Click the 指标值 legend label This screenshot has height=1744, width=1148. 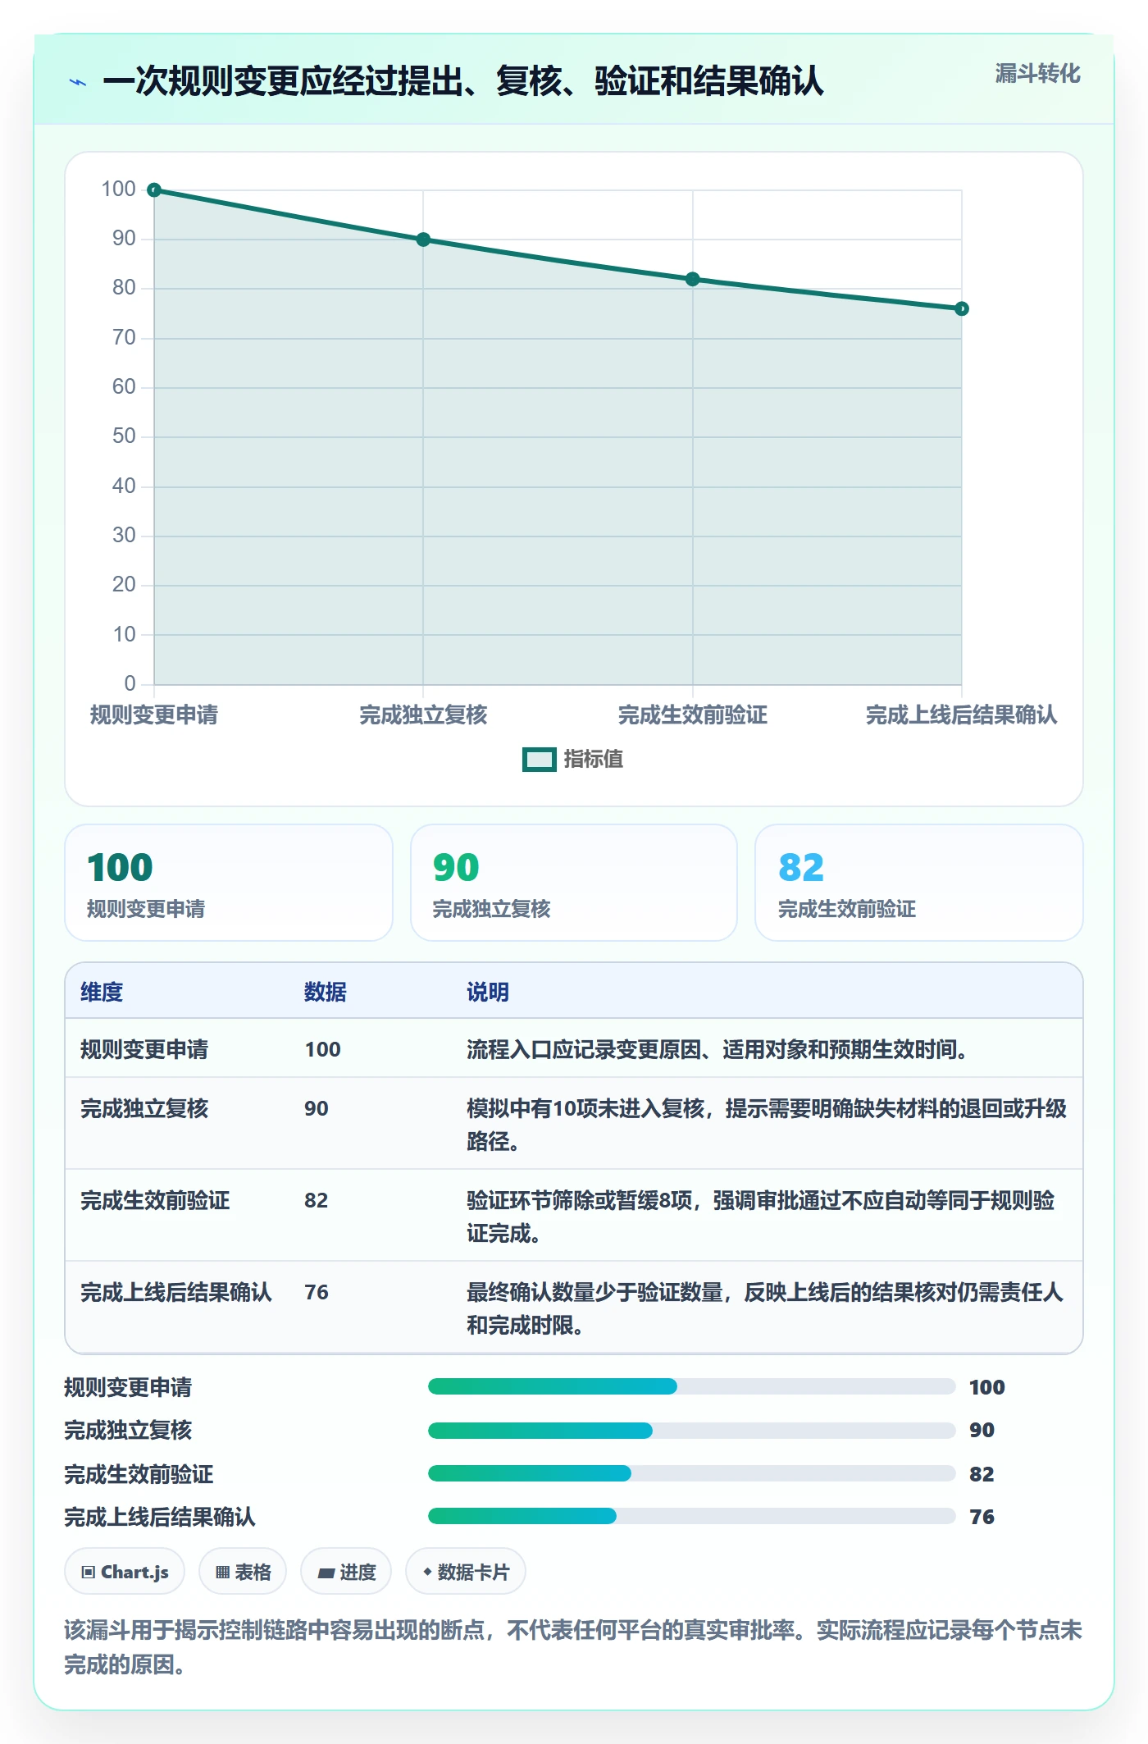[x=594, y=760]
